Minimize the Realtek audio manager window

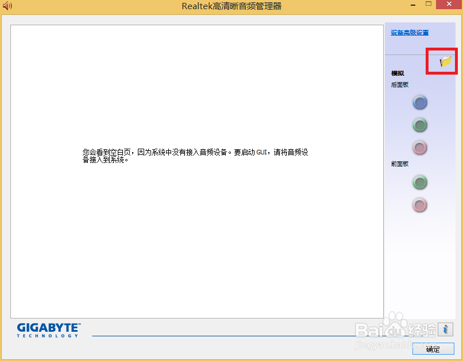(x=413, y=5)
